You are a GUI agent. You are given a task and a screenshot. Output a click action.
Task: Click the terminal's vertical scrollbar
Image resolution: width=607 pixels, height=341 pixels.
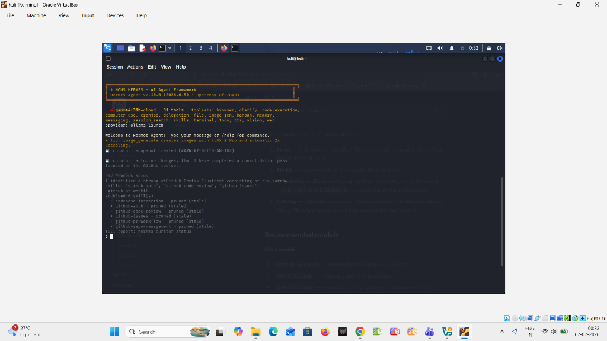[x=502, y=221]
